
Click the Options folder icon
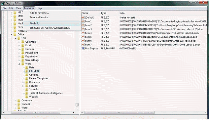coord(26,75)
